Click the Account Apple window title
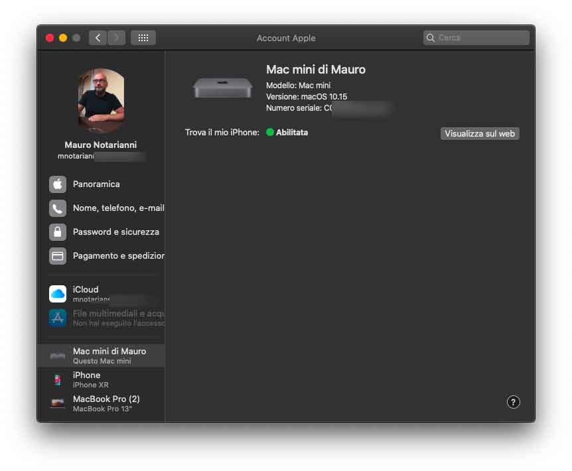572x471 pixels. 286,38
